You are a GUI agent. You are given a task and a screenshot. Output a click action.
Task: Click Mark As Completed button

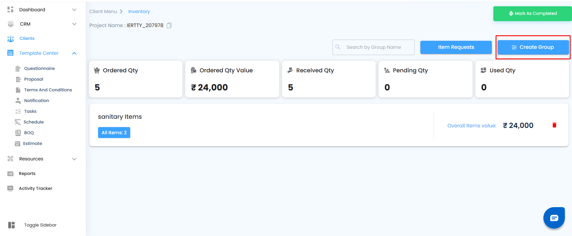(532, 14)
